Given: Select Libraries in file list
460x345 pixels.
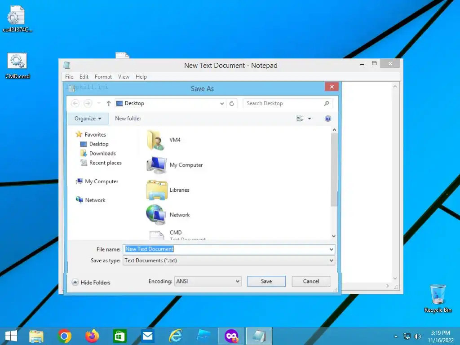Looking at the screenshot, I should 168,190.
